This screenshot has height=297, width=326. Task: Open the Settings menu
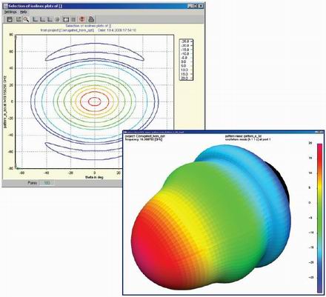pyautogui.click(x=10, y=12)
